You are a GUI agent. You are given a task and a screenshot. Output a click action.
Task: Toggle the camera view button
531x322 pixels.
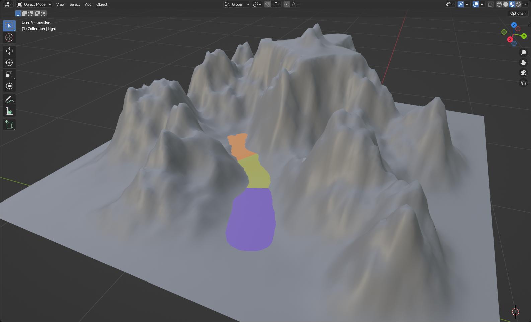coord(523,73)
